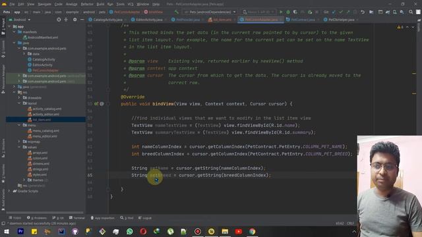Collapse the java folder node

(x=15, y=43)
